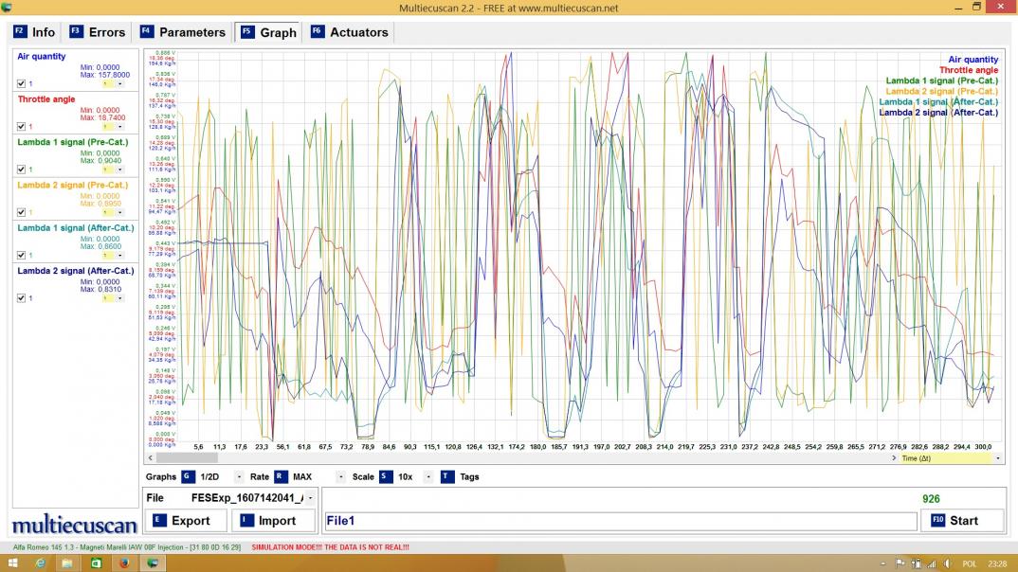Untick the Lambda 2 signal (Pre-Cat.) checkbox
This screenshot has height=572, width=1018.
click(22, 212)
